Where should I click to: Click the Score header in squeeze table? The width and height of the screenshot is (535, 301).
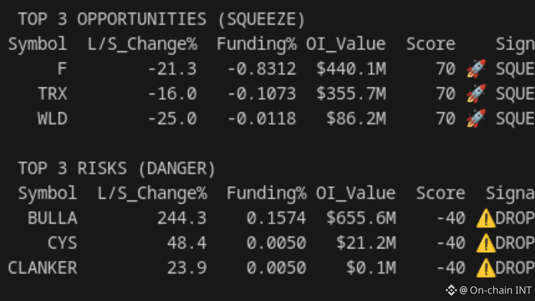(x=431, y=44)
